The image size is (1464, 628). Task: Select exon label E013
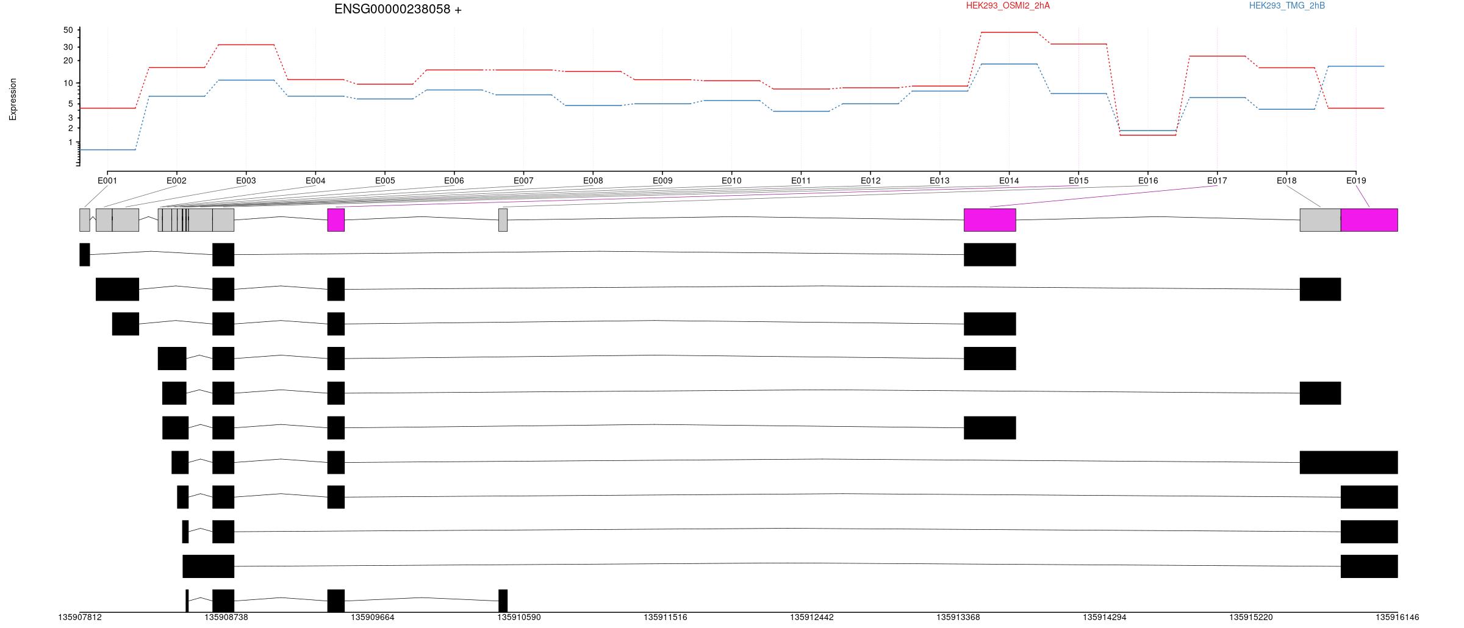click(x=939, y=180)
